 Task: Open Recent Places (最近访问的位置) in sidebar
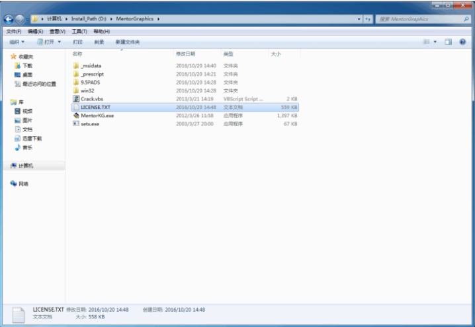point(35,84)
